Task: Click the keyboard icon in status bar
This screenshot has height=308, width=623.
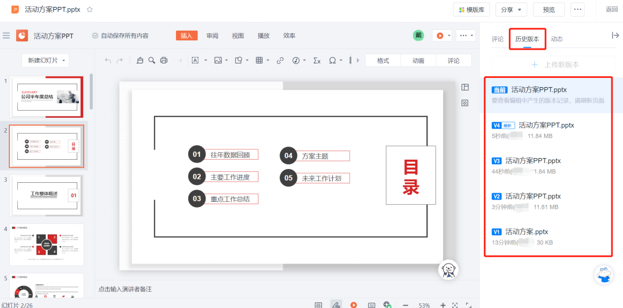Action: 371,305
